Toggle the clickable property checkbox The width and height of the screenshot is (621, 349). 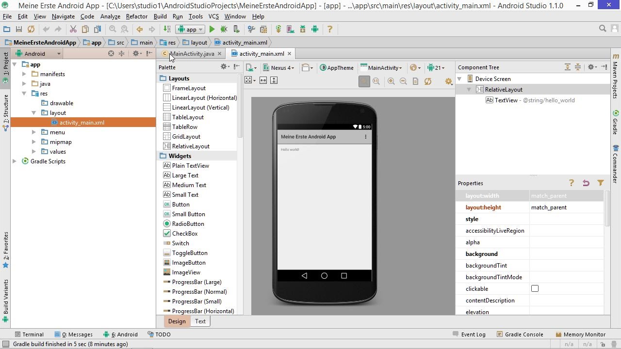point(535,288)
